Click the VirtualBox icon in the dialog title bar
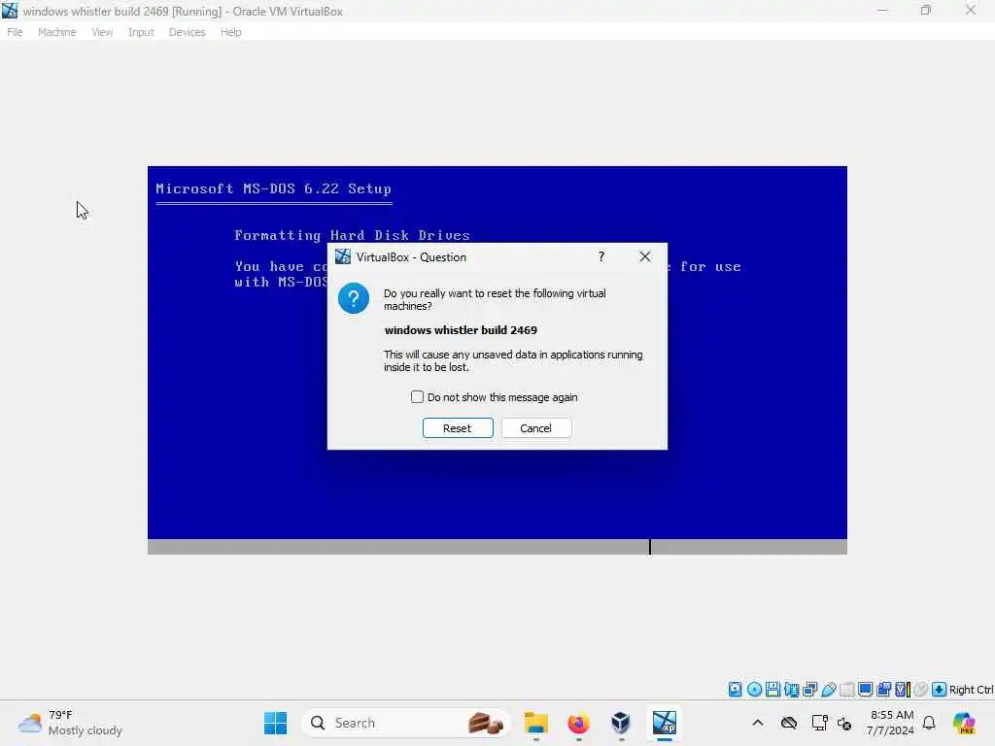The image size is (995, 746). [343, 256]
